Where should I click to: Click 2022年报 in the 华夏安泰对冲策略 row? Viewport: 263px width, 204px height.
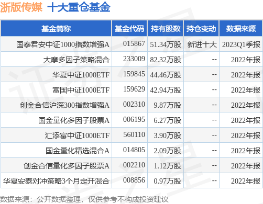coord(246,181)
